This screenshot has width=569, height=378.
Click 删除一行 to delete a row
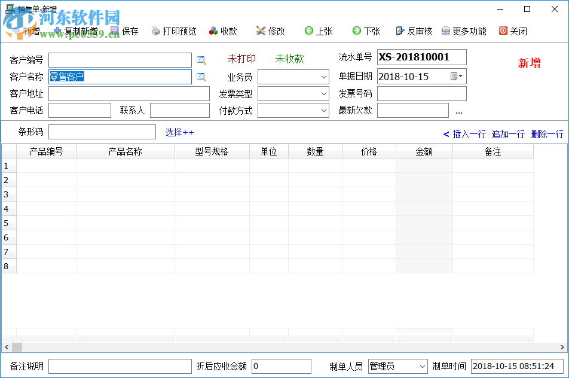[x=546, y=134]
